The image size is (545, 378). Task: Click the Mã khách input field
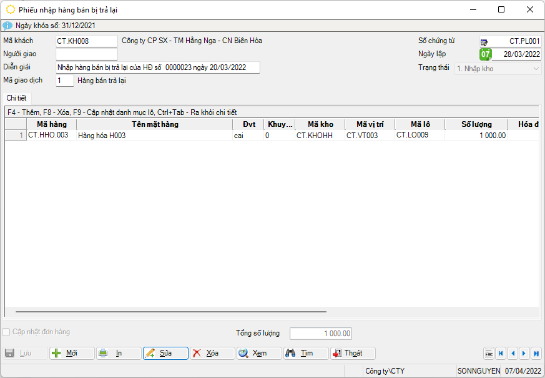pos(86,41)
